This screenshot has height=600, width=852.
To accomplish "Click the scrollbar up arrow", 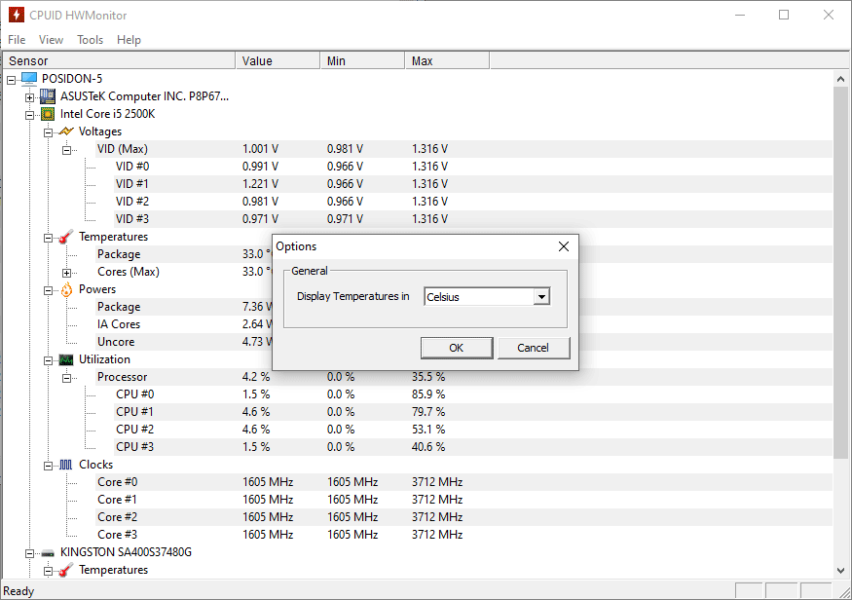I will 840,79.
